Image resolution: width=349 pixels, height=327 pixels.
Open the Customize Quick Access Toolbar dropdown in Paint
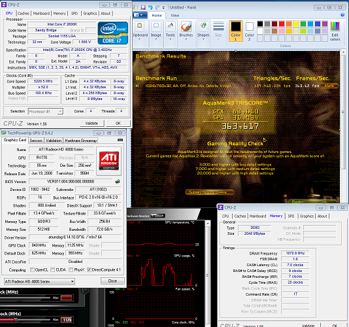coord(163,8)
